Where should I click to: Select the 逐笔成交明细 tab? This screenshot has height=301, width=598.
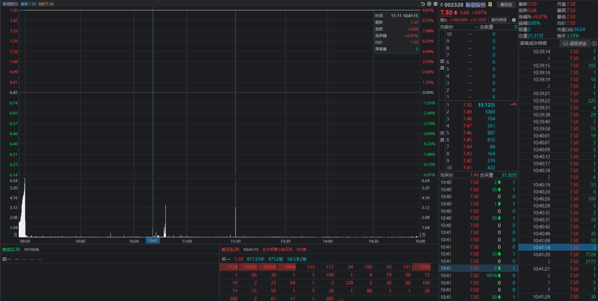[533, 43]
